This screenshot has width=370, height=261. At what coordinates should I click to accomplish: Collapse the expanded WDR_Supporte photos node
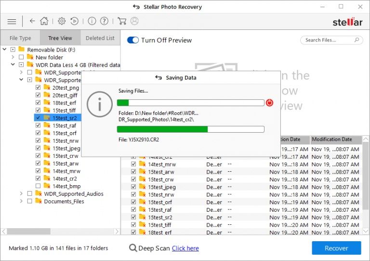pos(21,80)
